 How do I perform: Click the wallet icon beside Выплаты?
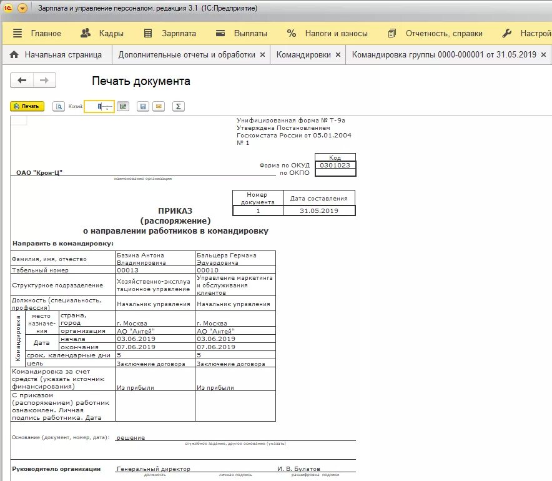[x=220, y=33]
